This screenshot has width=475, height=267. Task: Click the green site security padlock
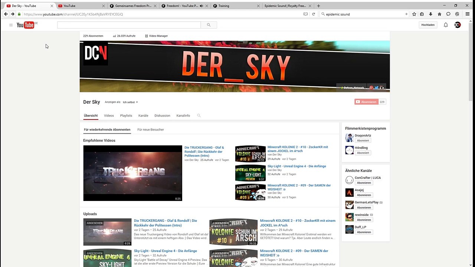coord(19,14)
